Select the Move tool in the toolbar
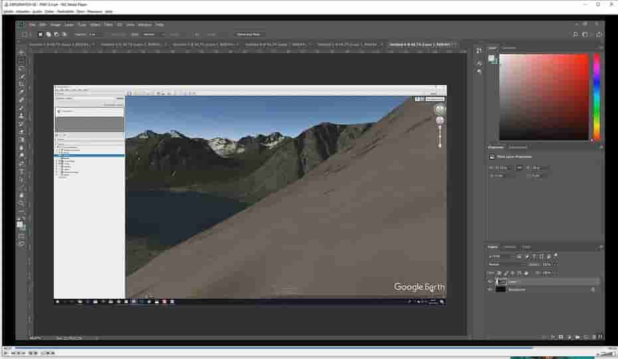The height and width of the screenshot is (359, 618). (21, 52)
